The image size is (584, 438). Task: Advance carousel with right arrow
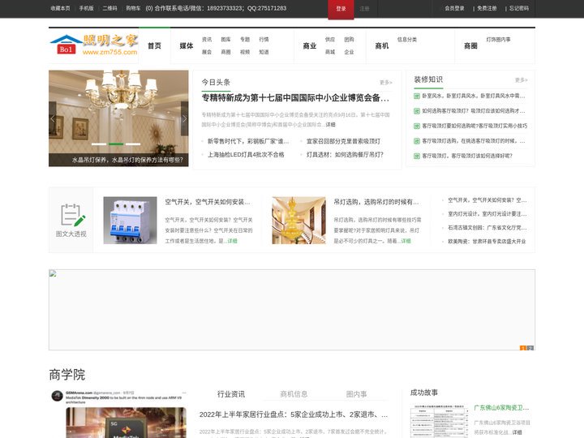[x=184, y=118]
